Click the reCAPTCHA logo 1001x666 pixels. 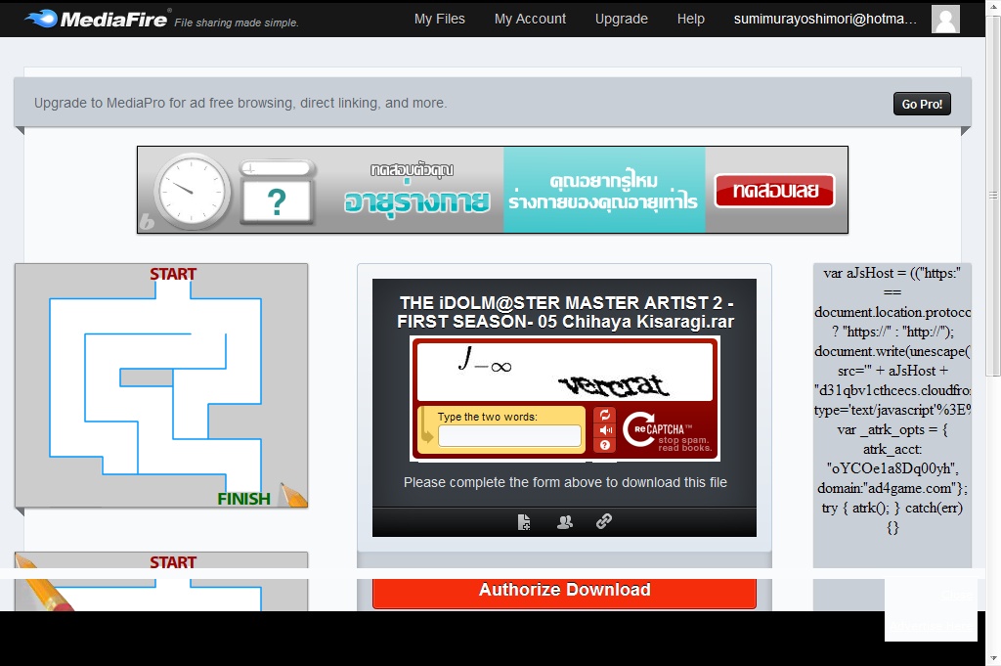pos(666,431)
